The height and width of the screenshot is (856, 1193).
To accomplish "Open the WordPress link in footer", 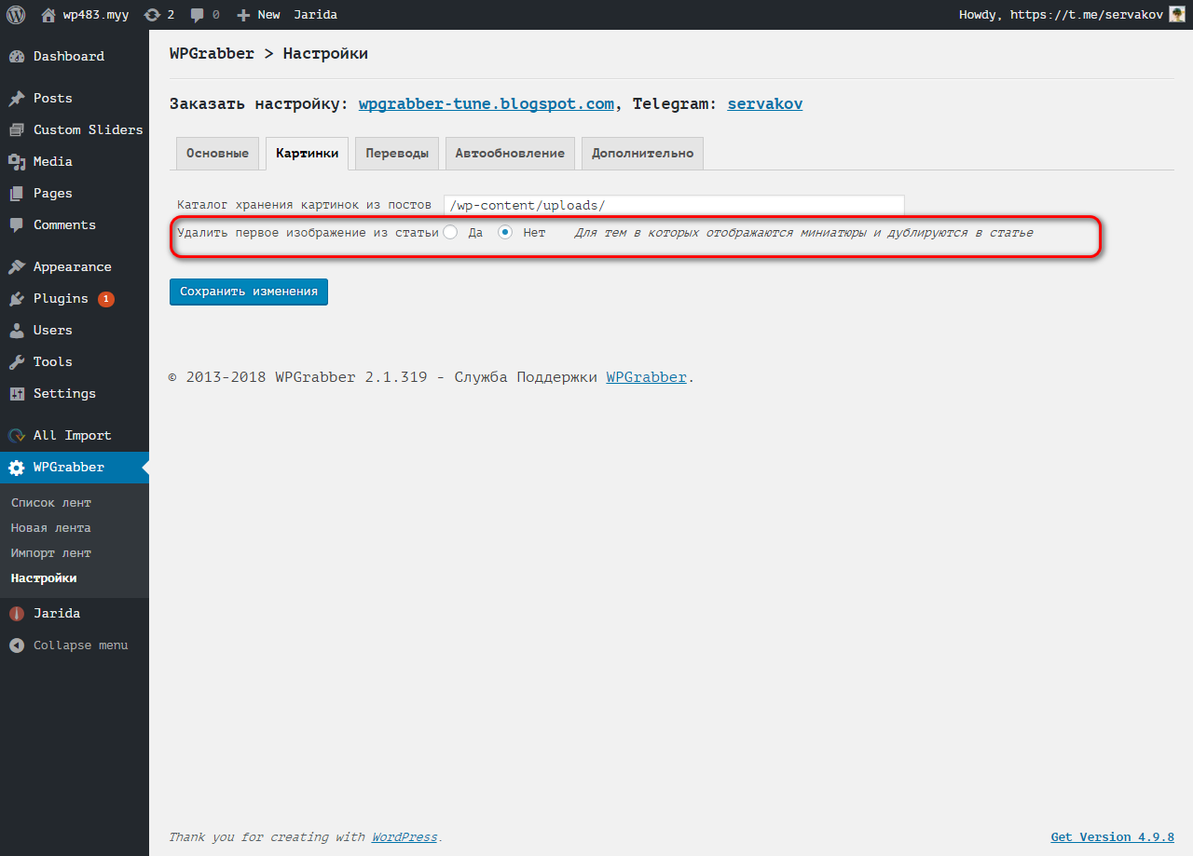I will (x=405, y=836).
